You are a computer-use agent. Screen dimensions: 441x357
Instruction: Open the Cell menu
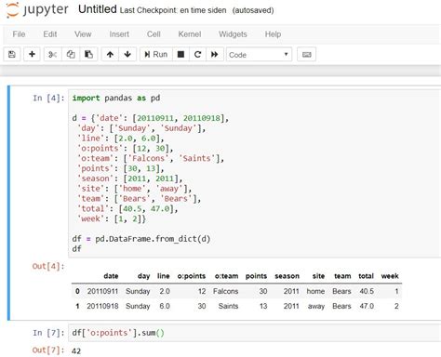pos(154,34)
